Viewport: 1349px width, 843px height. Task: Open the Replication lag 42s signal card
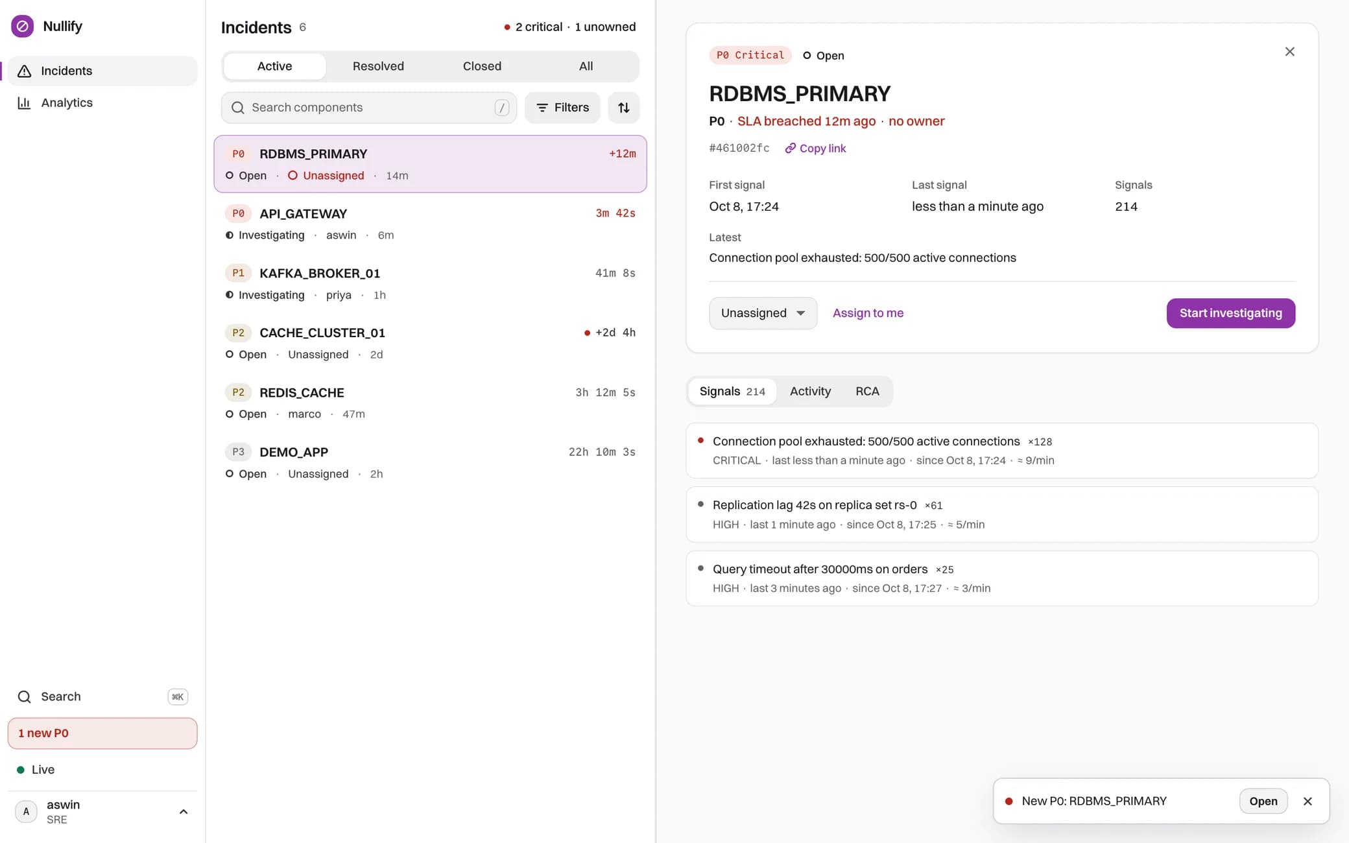[1002, 514]
